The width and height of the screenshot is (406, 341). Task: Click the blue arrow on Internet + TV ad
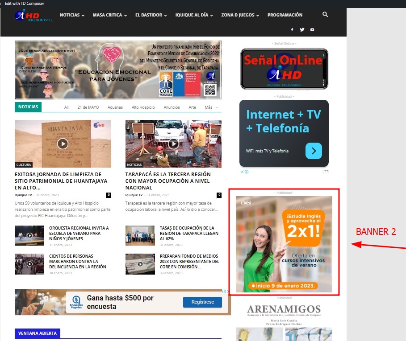314,151
